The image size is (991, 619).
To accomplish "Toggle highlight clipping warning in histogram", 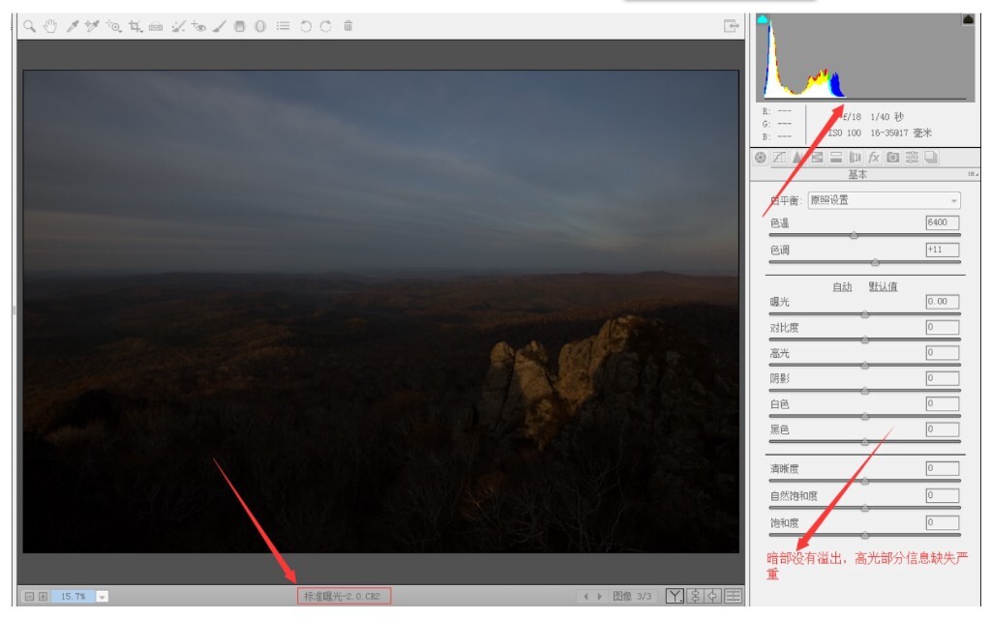I will (968, 19).
